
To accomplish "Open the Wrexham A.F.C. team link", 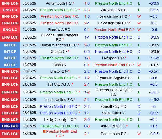I will [x=110, y=10].
